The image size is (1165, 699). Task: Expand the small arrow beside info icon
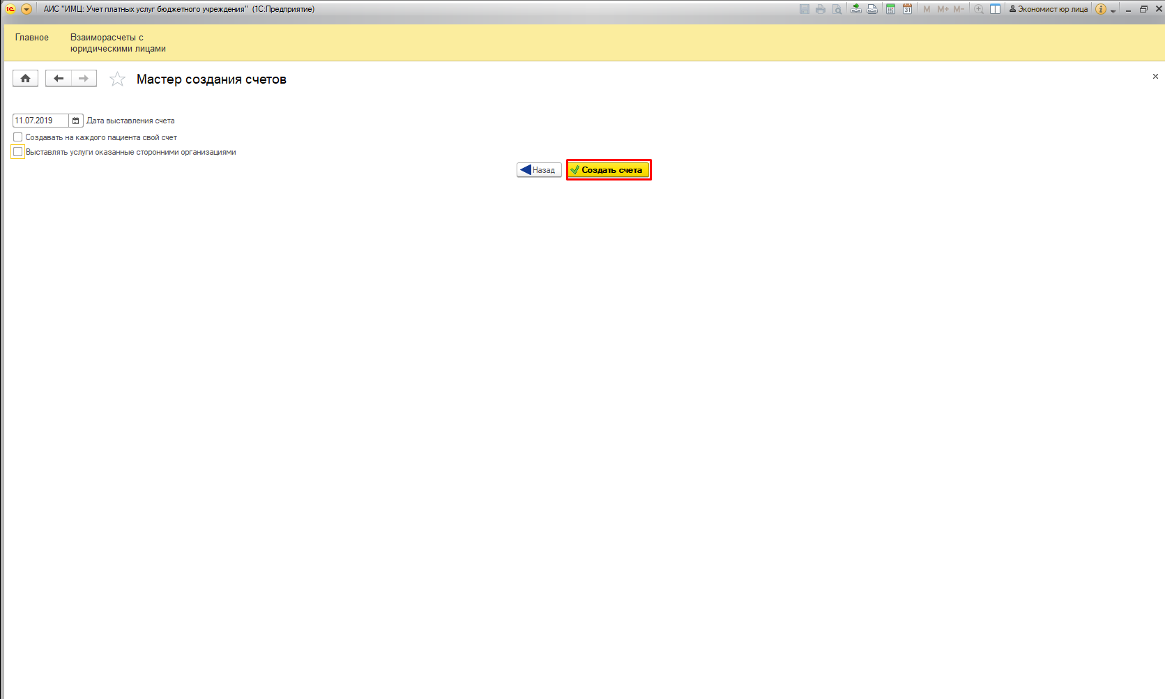(1113, 10)
